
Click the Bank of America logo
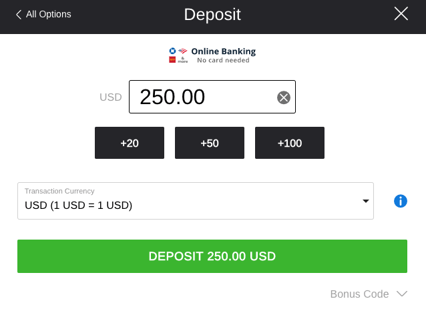(x=183, y=51)
